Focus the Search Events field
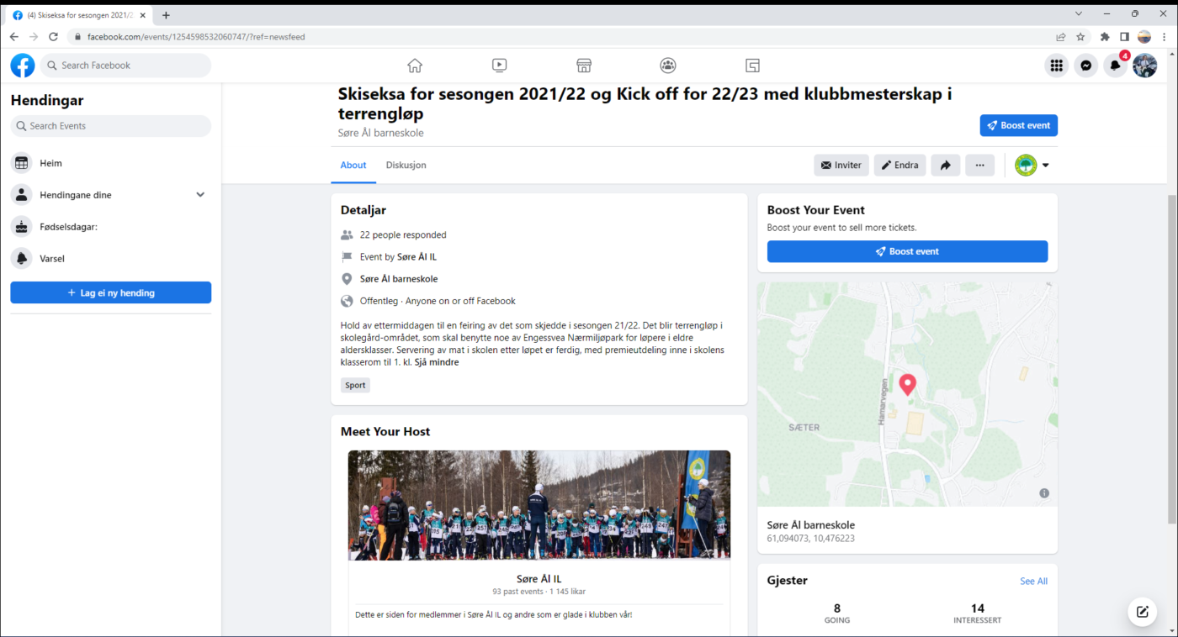1178x637 pixels. [x=111, y=126]
